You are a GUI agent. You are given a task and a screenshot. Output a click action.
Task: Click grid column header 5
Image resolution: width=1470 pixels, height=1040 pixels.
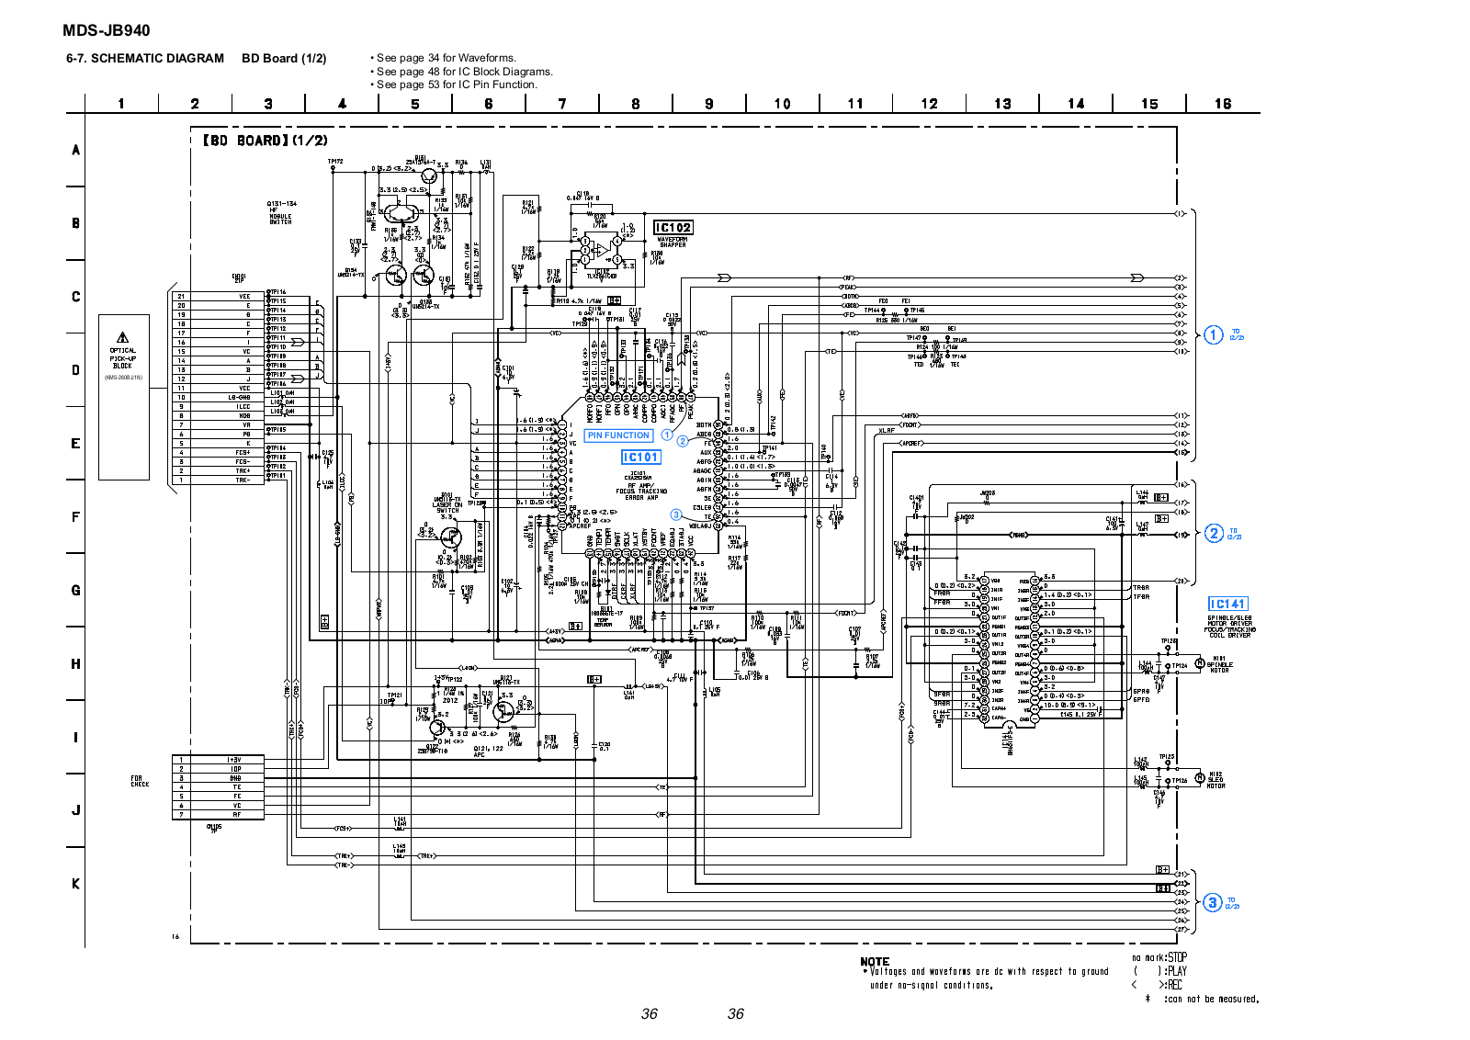point(415,104)
